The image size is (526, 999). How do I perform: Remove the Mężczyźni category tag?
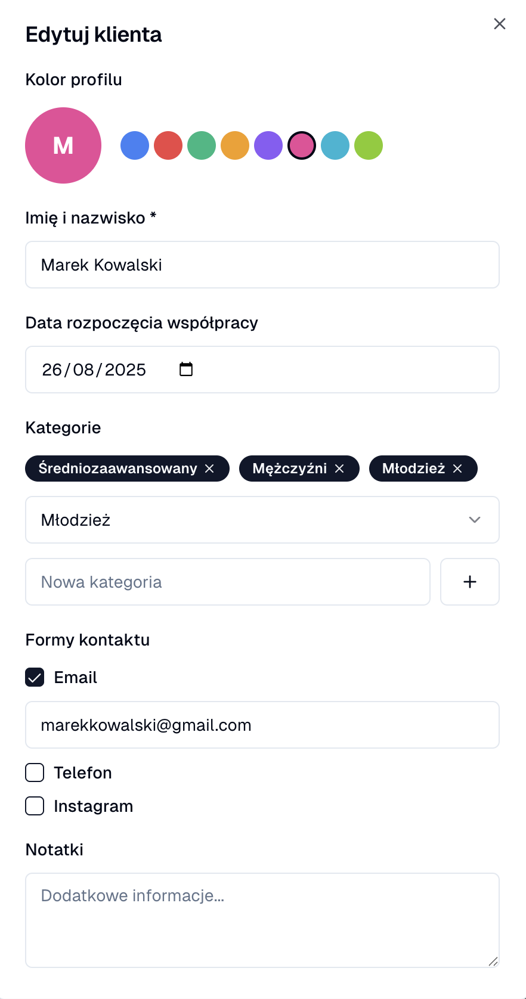339,469
